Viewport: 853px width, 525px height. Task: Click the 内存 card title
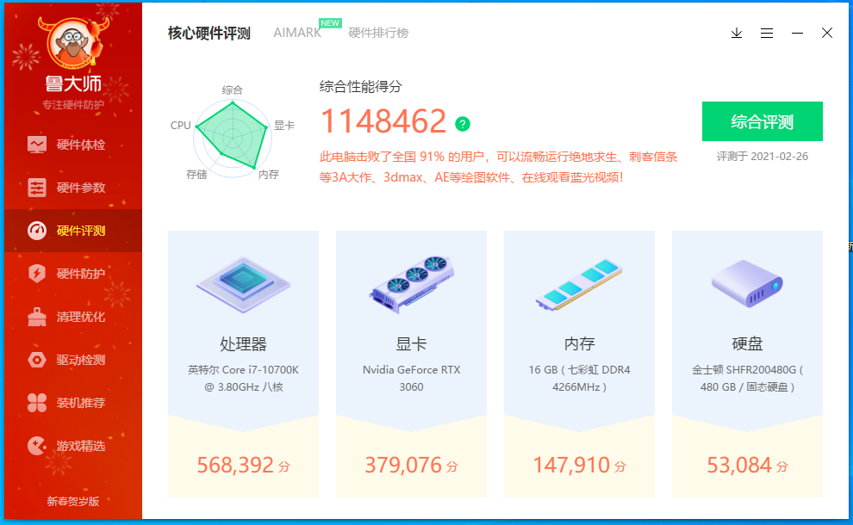pos(579,344)
